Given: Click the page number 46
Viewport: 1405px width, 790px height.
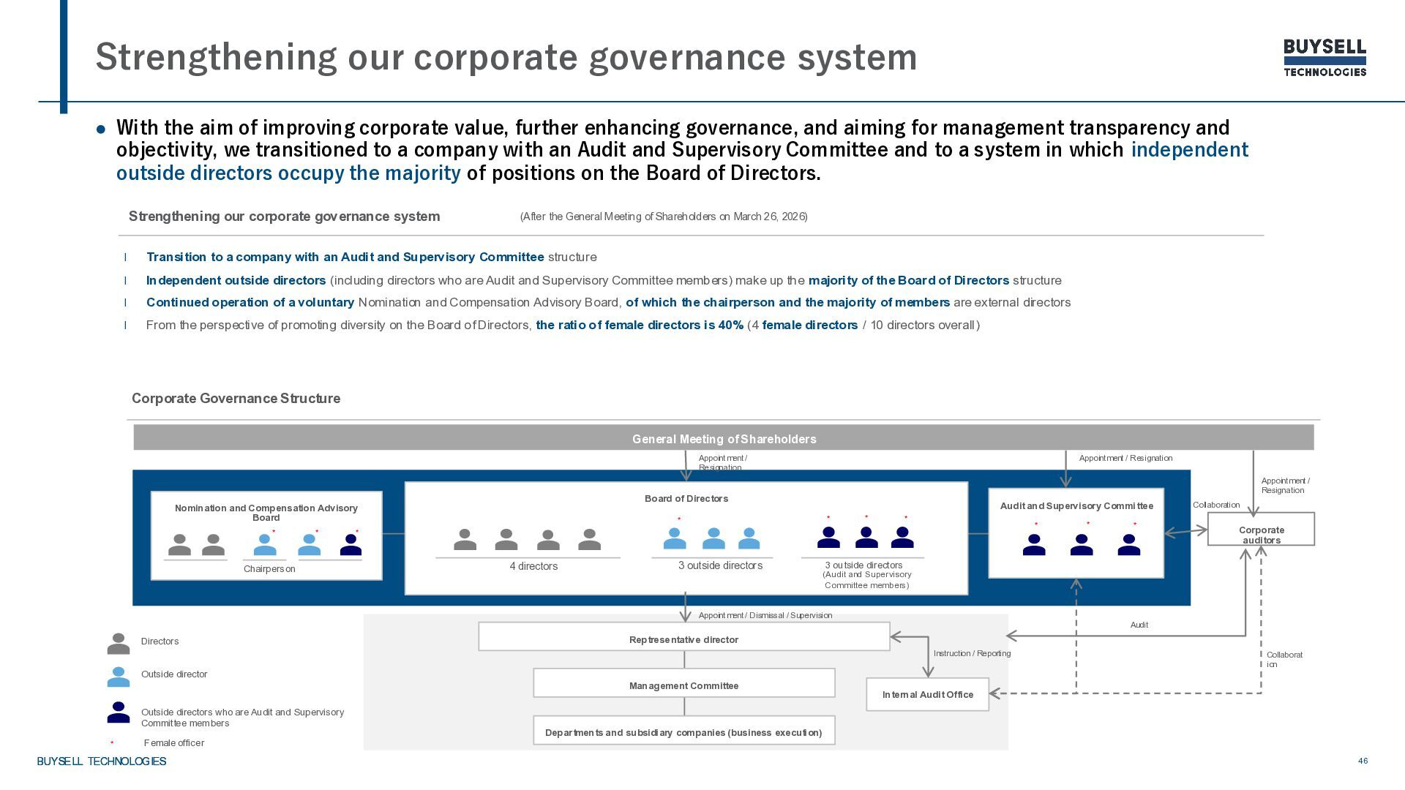Looking at the screenshot, I should [1363, 761].
